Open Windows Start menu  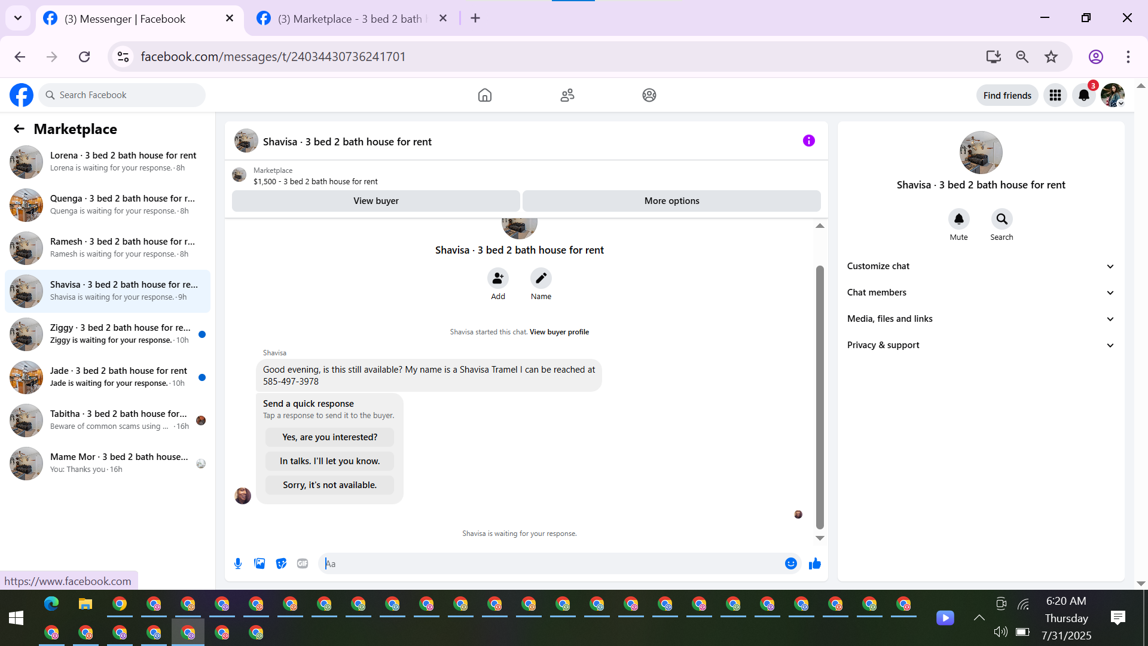(16, 618)
